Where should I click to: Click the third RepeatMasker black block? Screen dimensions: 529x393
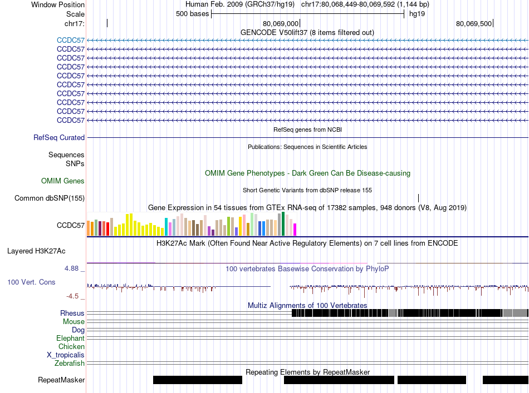click(432, 380)
